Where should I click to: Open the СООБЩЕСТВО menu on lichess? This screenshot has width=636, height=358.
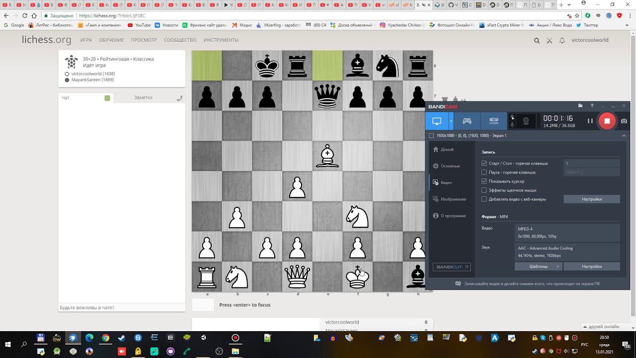[180, 40]
